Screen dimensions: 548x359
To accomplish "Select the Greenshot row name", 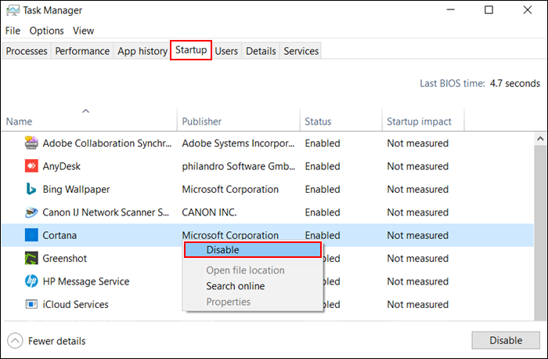I will [x=65, y=258].
